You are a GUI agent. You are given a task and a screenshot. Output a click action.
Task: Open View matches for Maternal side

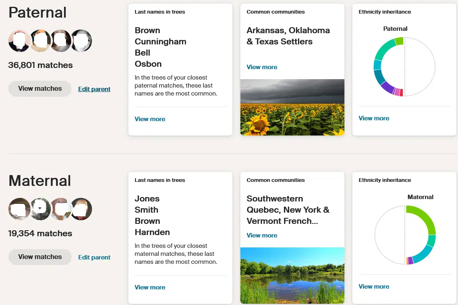tap(40, 257)
